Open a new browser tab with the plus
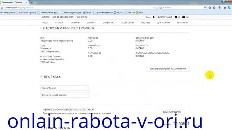 pyautogui.click(x=32, y=3)
